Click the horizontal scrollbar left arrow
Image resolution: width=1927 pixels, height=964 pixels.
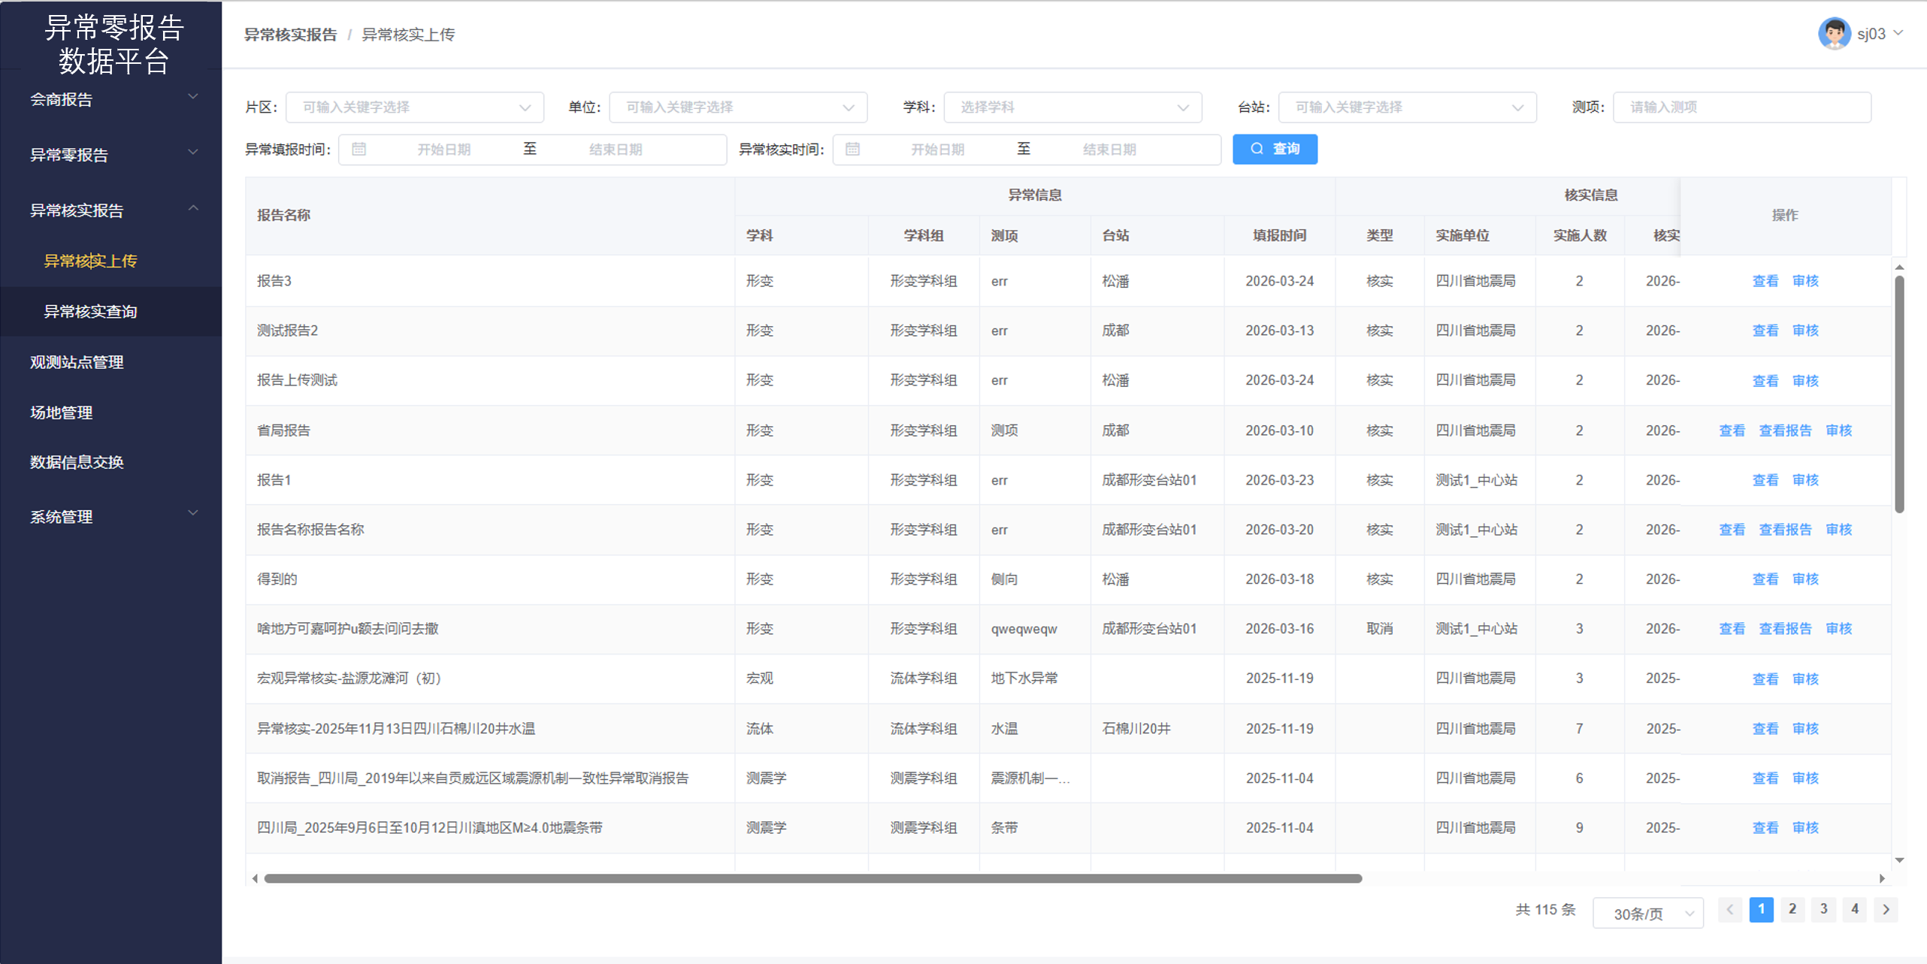[256, 878]
